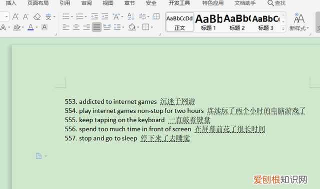Image resolution: width=320 pixels, height=189 pixels.
Task: Open the 特色应用 tab
Action: tap(213, 3)
